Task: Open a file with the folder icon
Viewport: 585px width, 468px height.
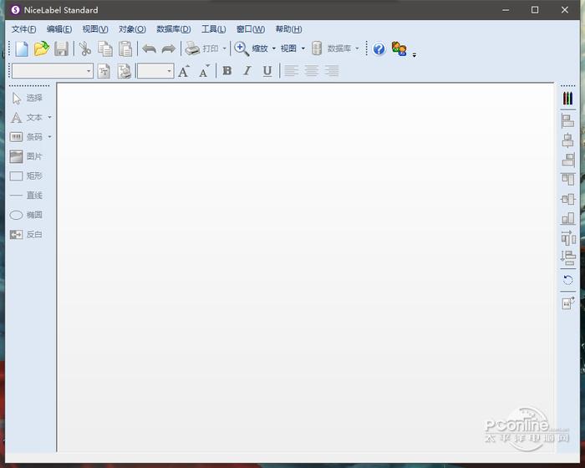Action: click(42, 49)
